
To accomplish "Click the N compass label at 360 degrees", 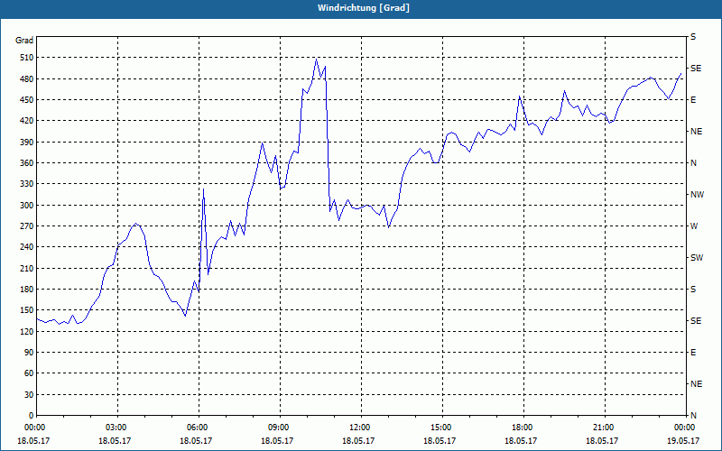I will [693, 163].
